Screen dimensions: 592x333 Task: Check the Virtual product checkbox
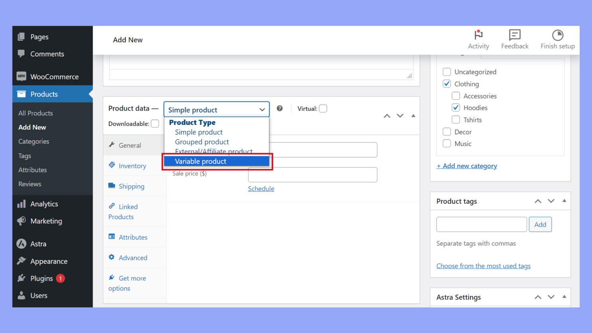click(323, 108)
